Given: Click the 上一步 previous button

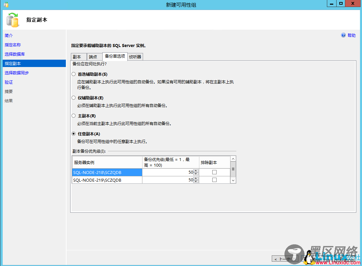Looking at the screenshot, I should tap(285, 259).
